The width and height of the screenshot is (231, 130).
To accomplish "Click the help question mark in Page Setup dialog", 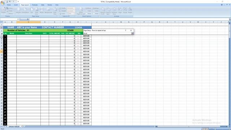I will 126,30.
